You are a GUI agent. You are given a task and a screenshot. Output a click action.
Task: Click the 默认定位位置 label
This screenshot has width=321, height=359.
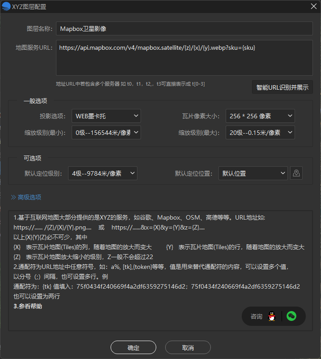click(194, 173)
